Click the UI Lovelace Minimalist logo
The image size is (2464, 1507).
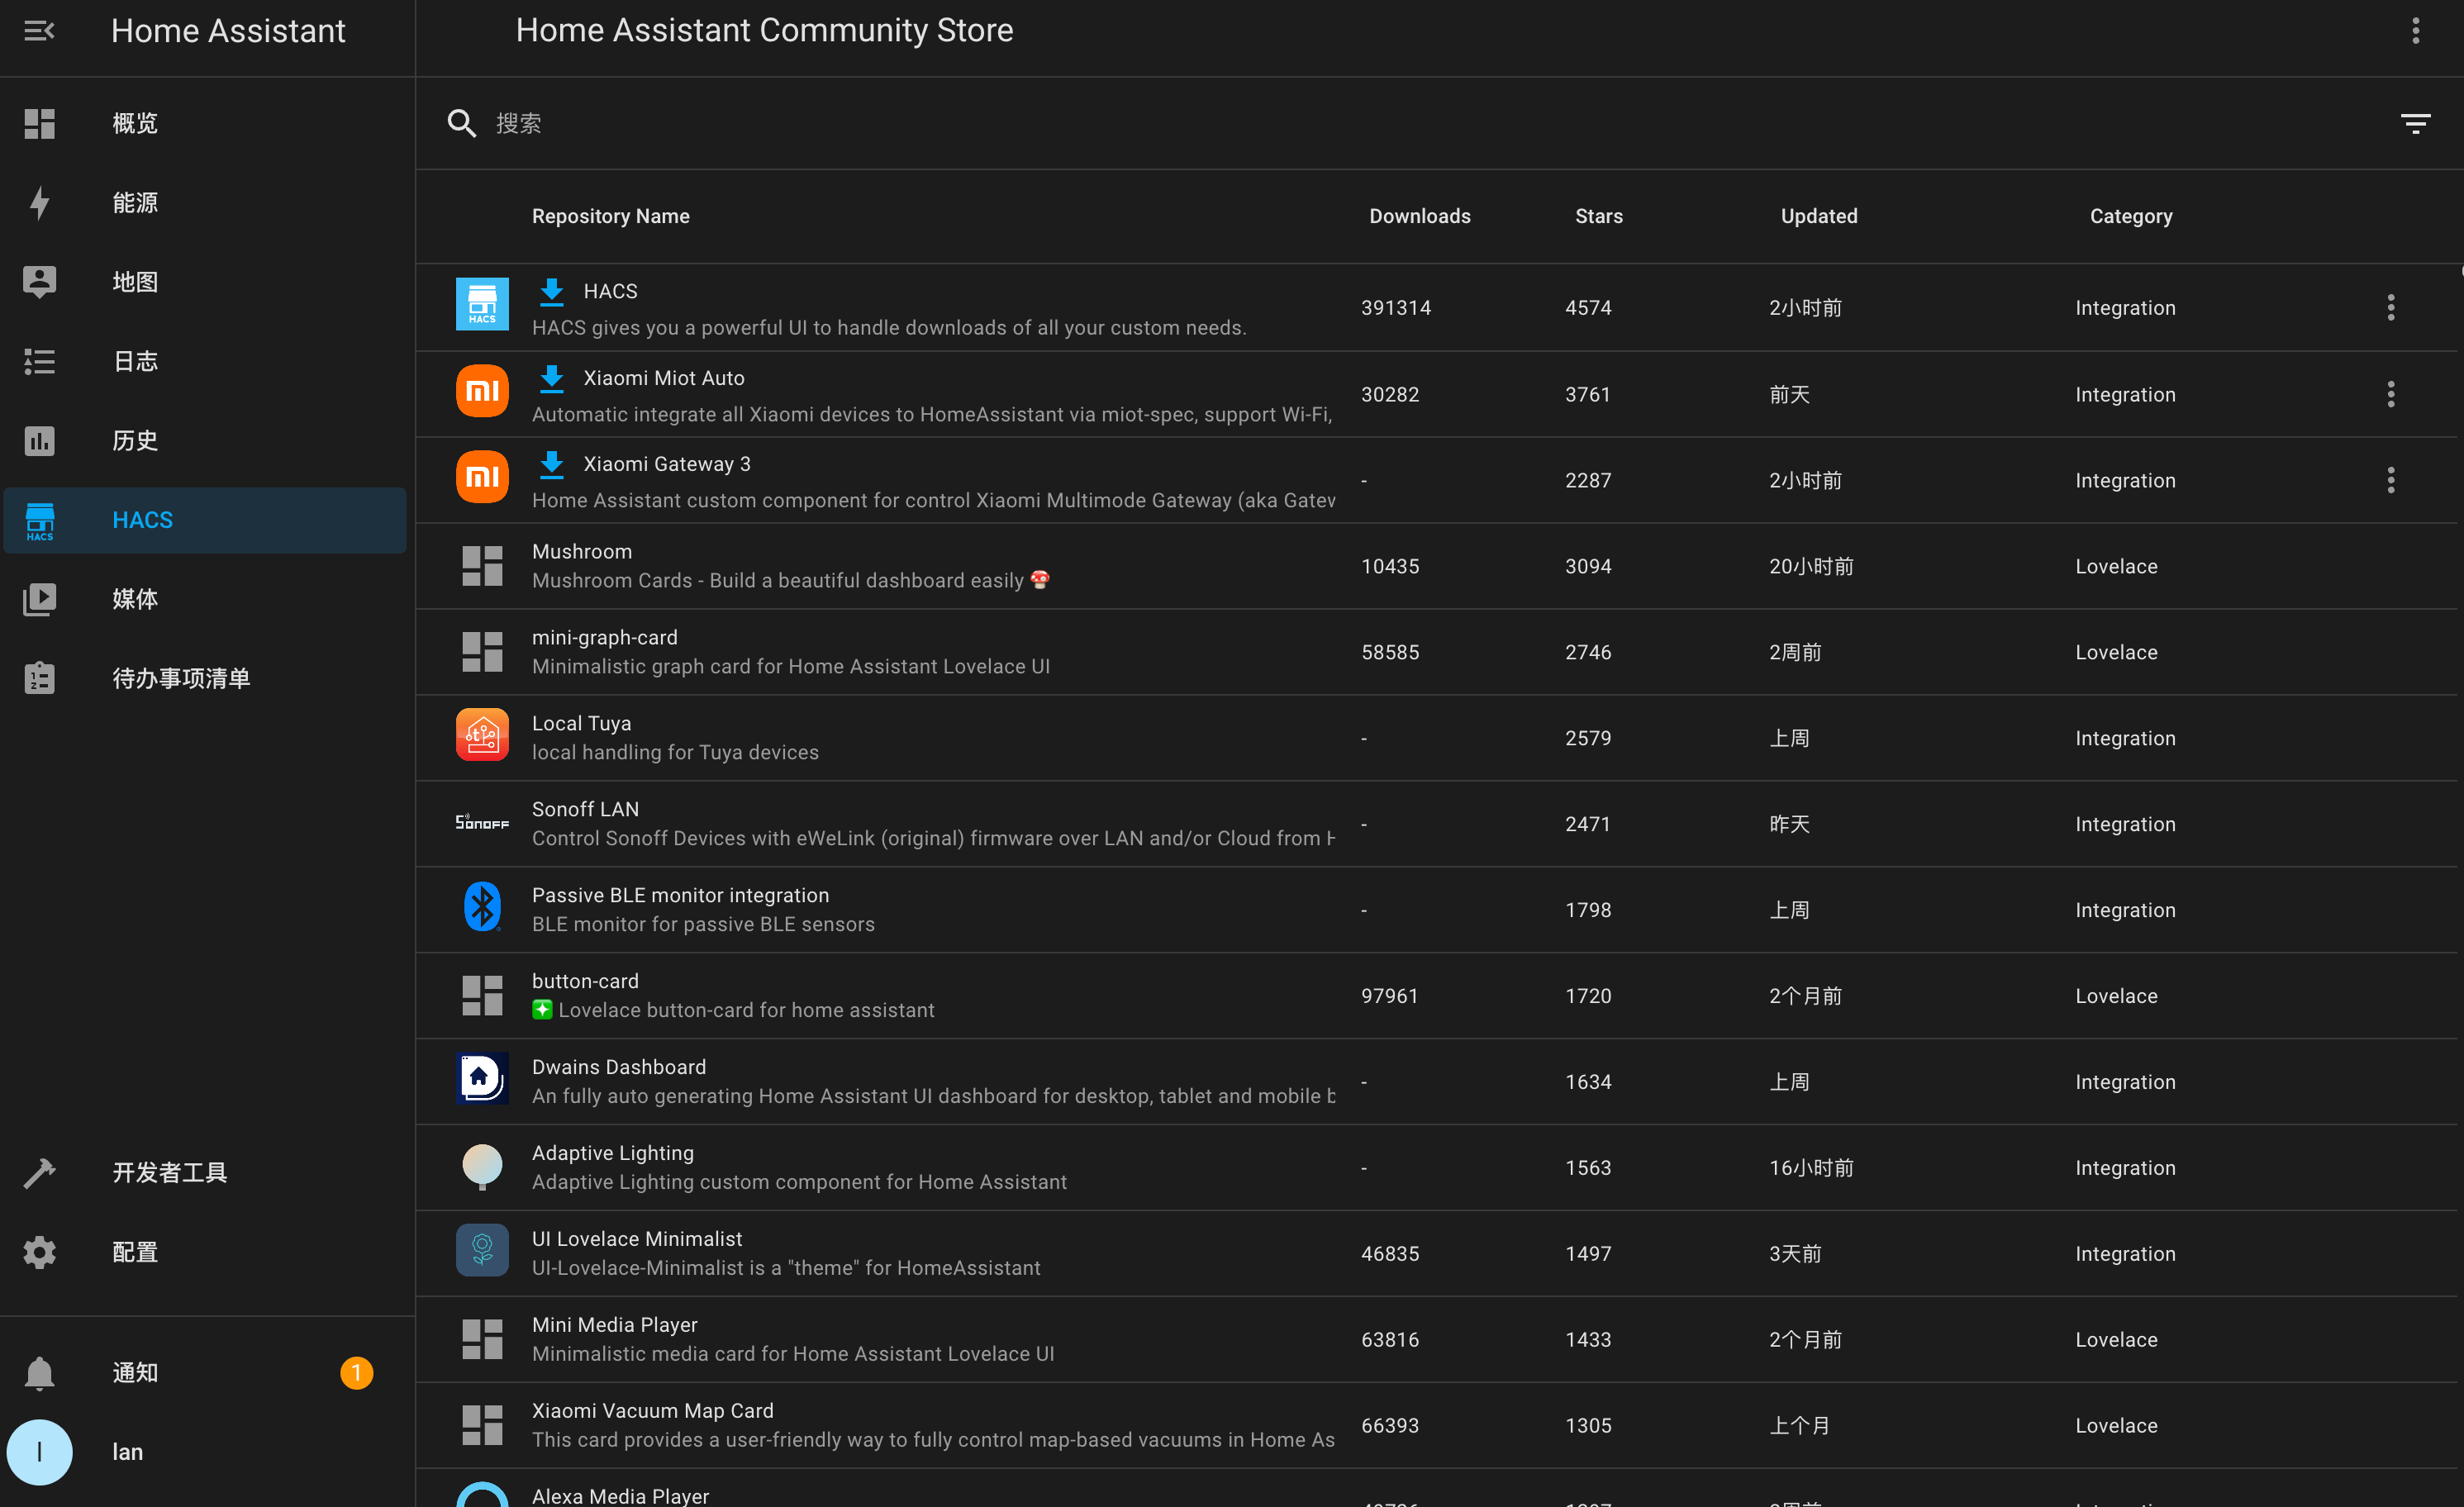coord(482,1250)
